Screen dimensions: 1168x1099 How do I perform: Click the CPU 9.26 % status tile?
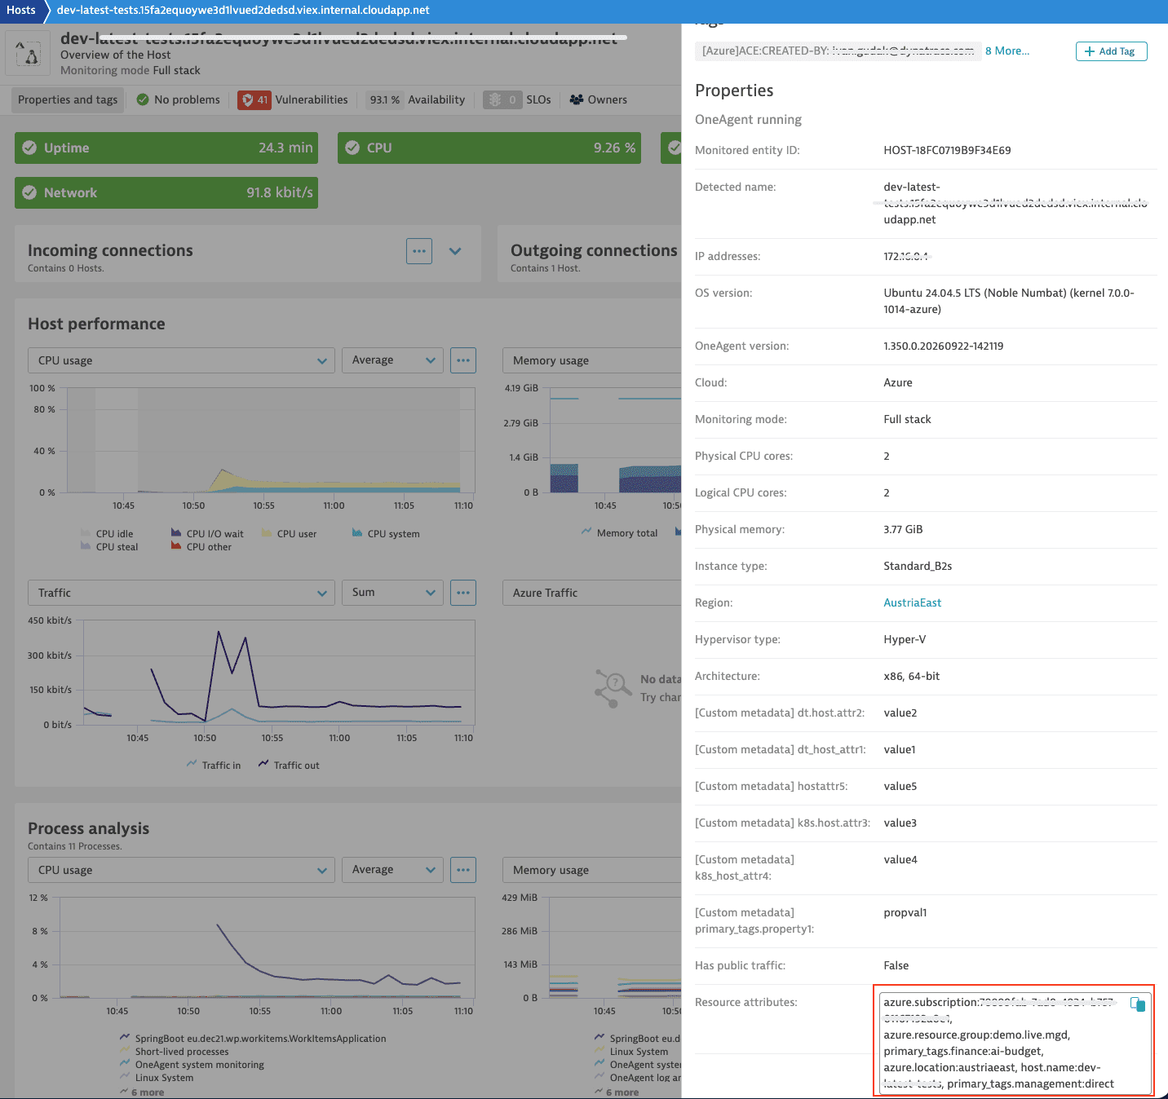tap(489, 148)
